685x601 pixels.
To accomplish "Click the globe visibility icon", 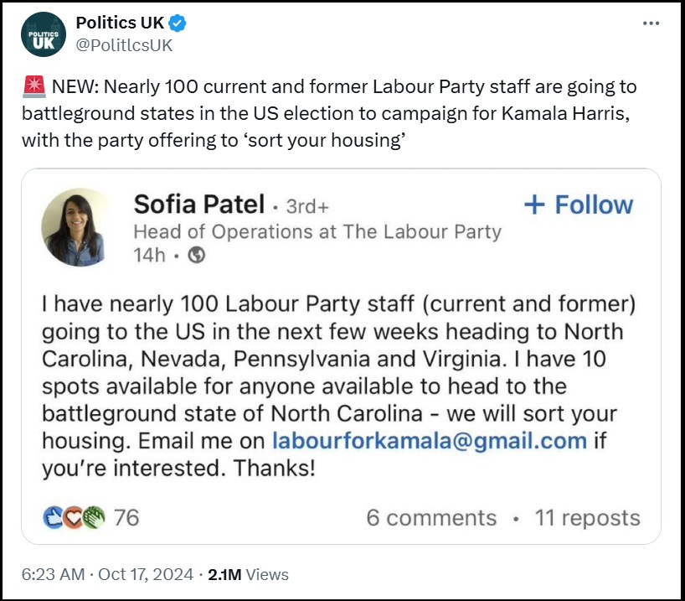I will point(197,256).
